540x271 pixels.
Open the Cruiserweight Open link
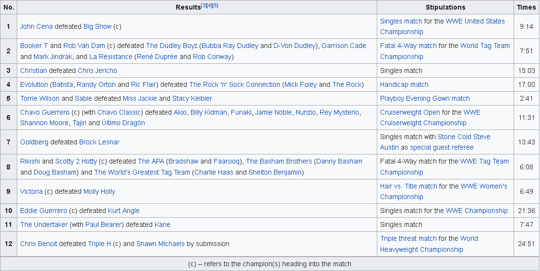tap(410, 112)
